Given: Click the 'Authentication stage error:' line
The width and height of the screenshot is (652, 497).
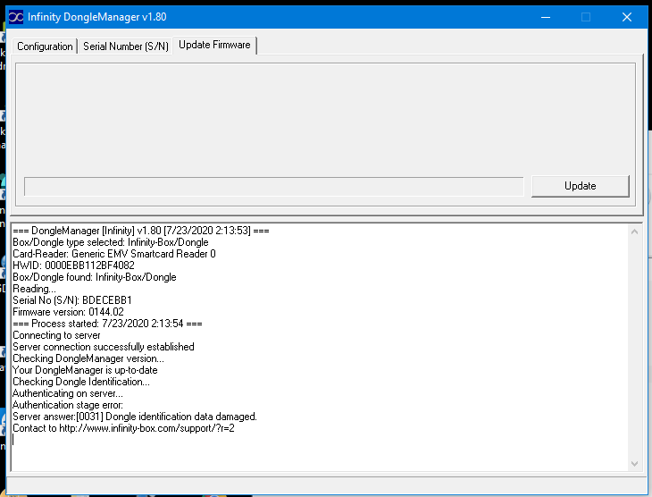Looking at the screenshot, I should coord(68,406).
